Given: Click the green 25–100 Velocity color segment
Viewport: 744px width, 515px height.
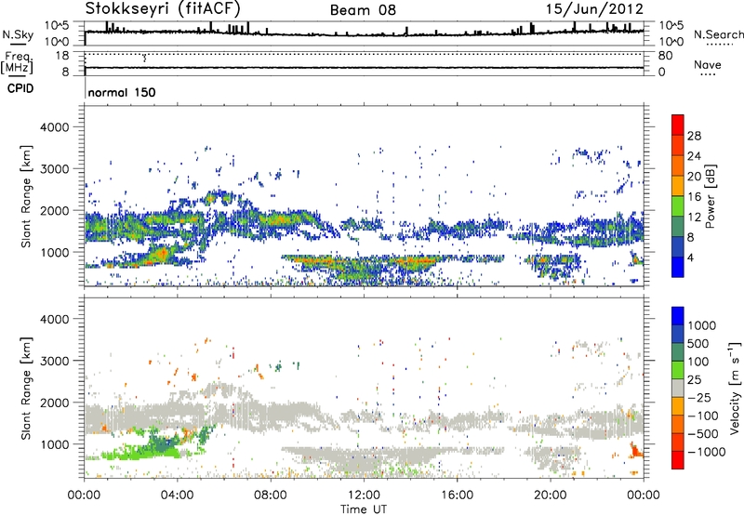Looking at the screenshot, I should (678, 370).
